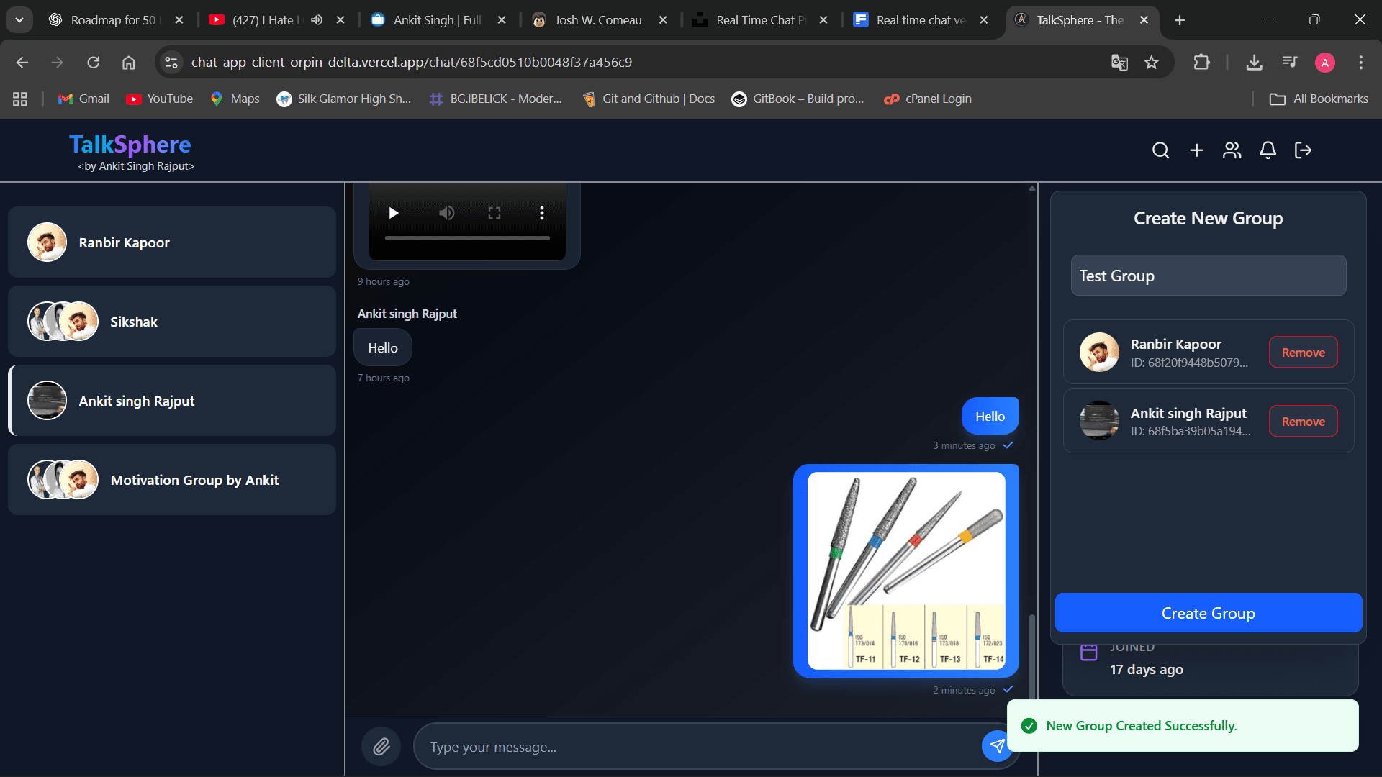
Task: Click the video playback progress bar
Action: [x=467, y=237]
